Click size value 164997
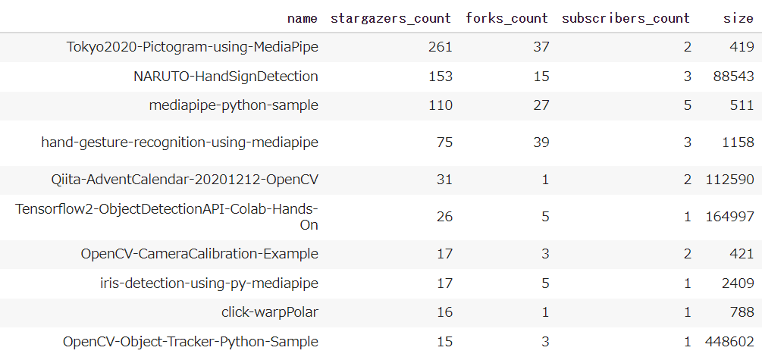This screenshot has width=762, height=360. click(730, 217)
